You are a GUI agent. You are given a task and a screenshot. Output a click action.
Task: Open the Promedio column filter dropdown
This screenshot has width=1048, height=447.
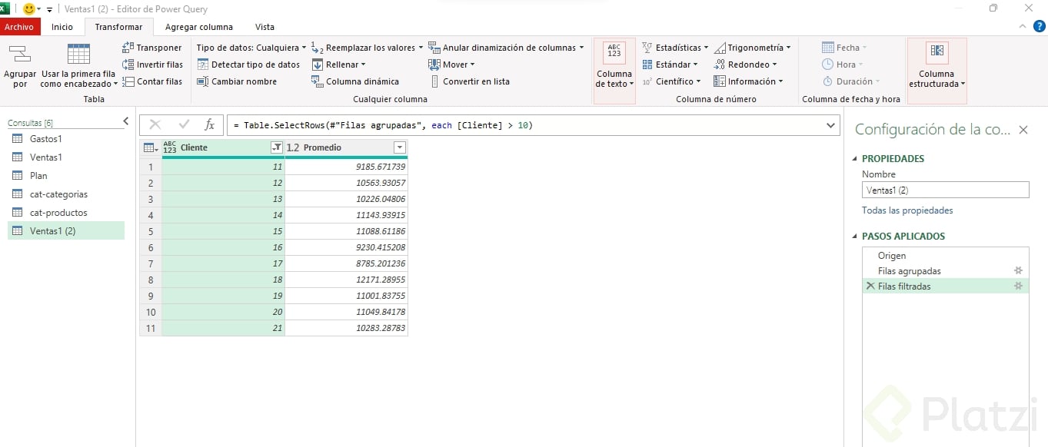(x=399, y=147)
